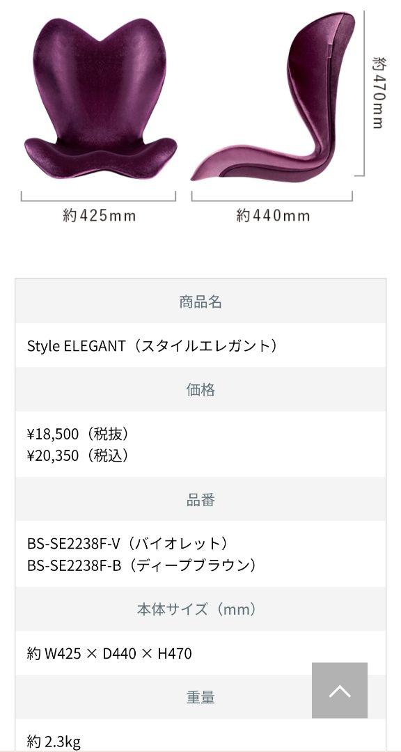Tap the front view cushion image

point(101,98)
